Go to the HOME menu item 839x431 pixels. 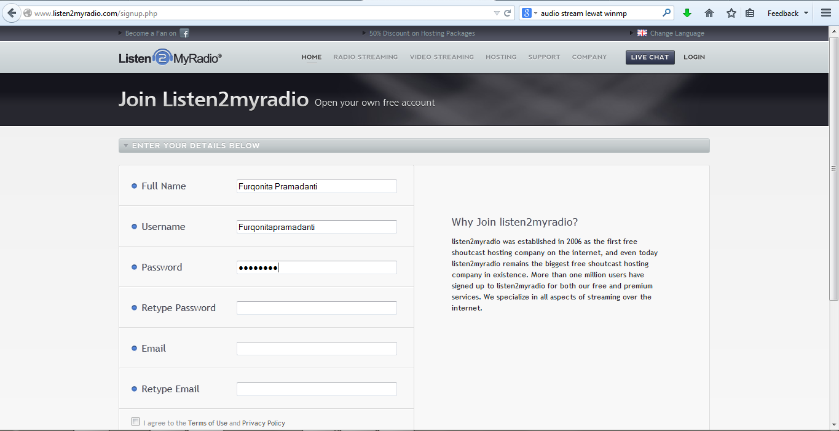click(x=312, y=57)
